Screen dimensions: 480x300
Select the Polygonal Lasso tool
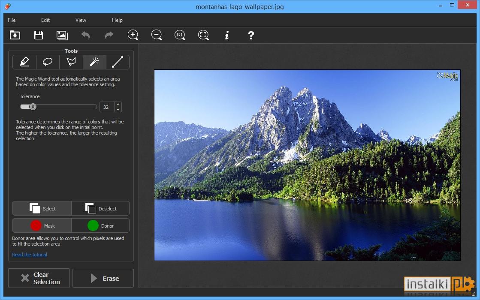point(71,62)
